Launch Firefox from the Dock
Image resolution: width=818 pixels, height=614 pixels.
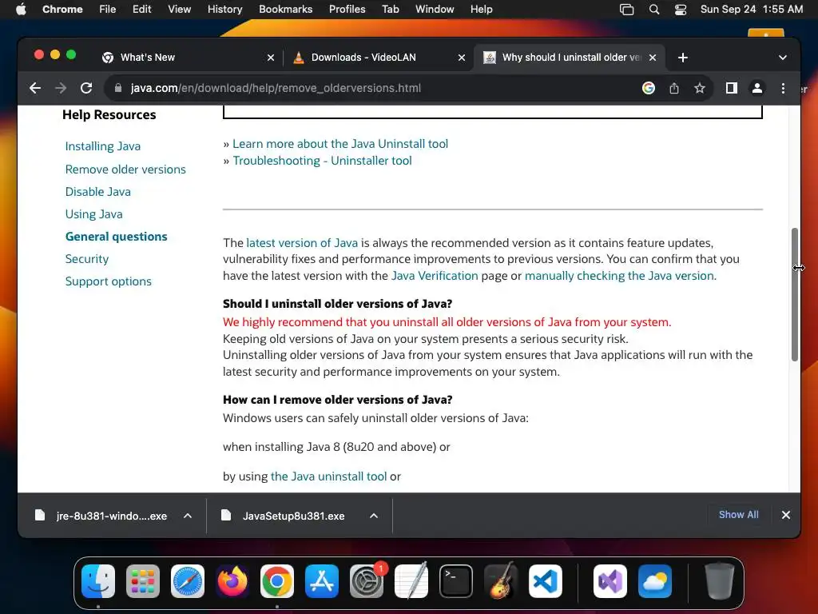tap(232, 581)
